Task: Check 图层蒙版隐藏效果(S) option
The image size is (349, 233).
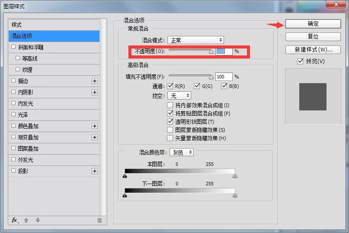Action: (x=170, y=130)
